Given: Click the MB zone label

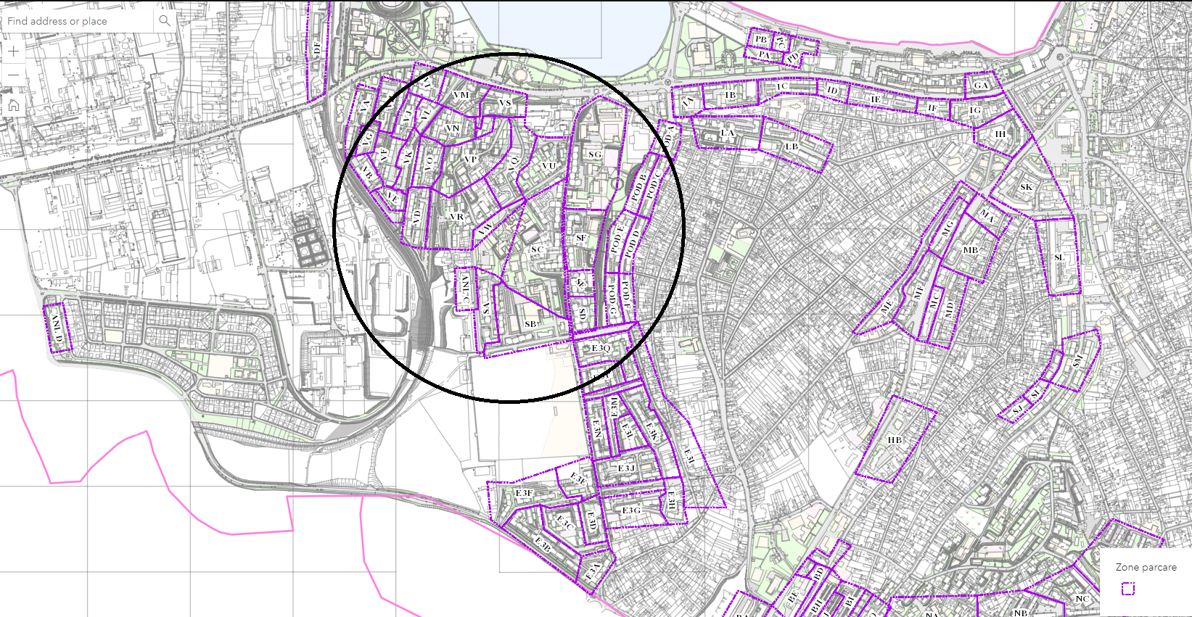Looking at the screenshot, I should 971,250.
